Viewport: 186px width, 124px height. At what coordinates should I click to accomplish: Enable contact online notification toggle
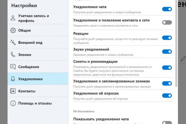pos(167,22)
